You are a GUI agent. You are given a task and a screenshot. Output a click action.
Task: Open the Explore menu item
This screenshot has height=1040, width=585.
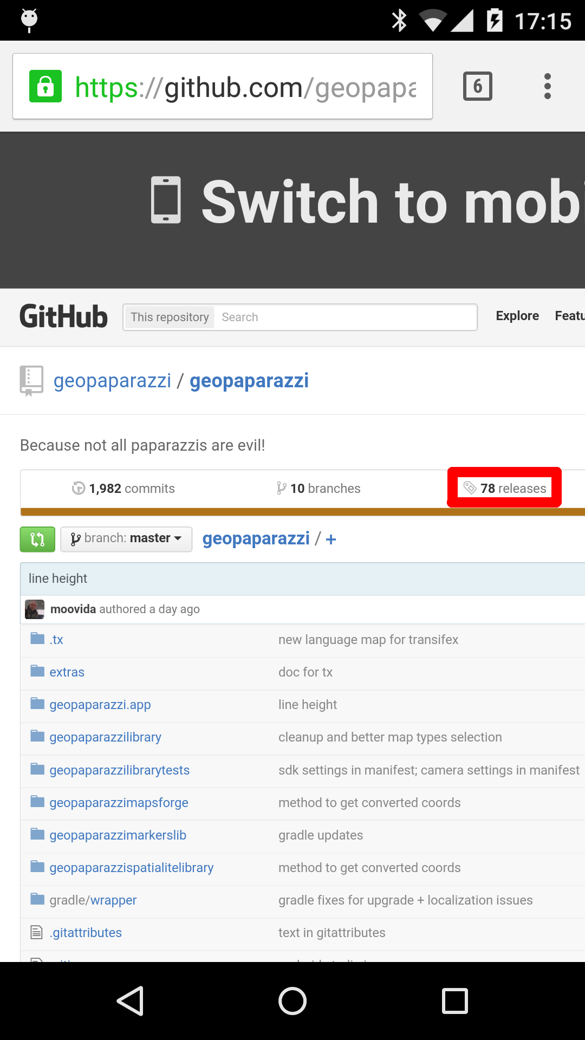point(517,316)
